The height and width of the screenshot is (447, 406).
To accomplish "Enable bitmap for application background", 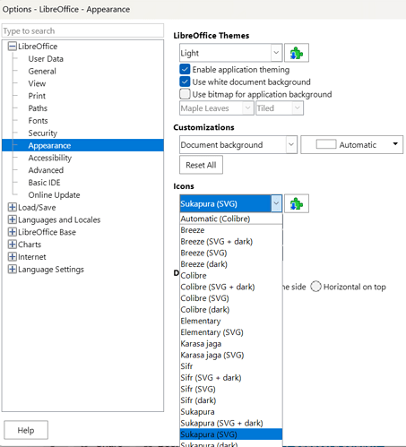I will coord(185,94).
